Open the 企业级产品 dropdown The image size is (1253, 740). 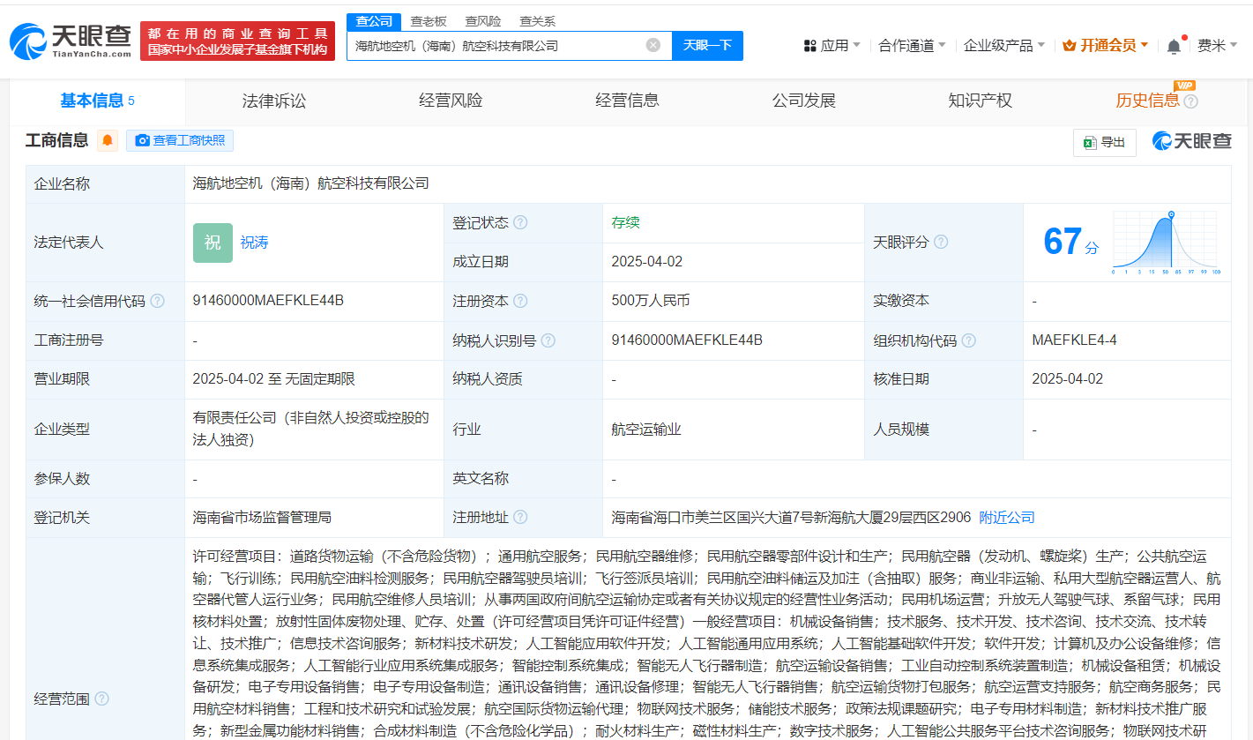coord(1003,46)
